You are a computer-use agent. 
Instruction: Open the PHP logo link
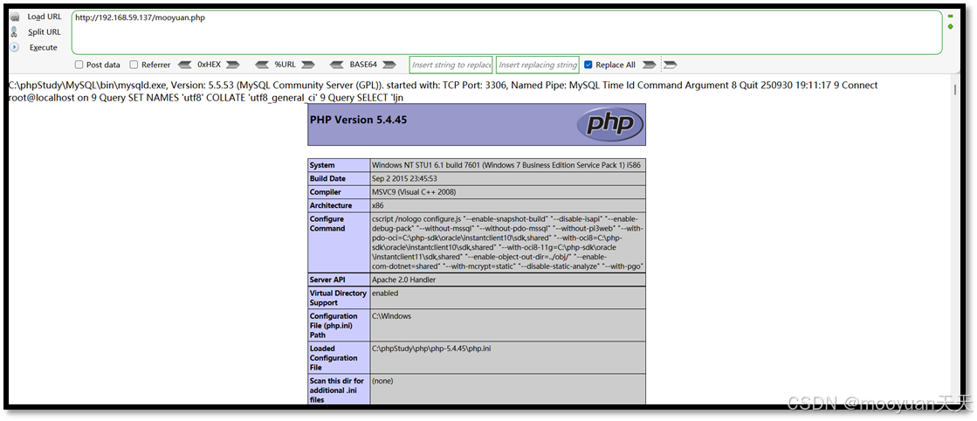609,124
